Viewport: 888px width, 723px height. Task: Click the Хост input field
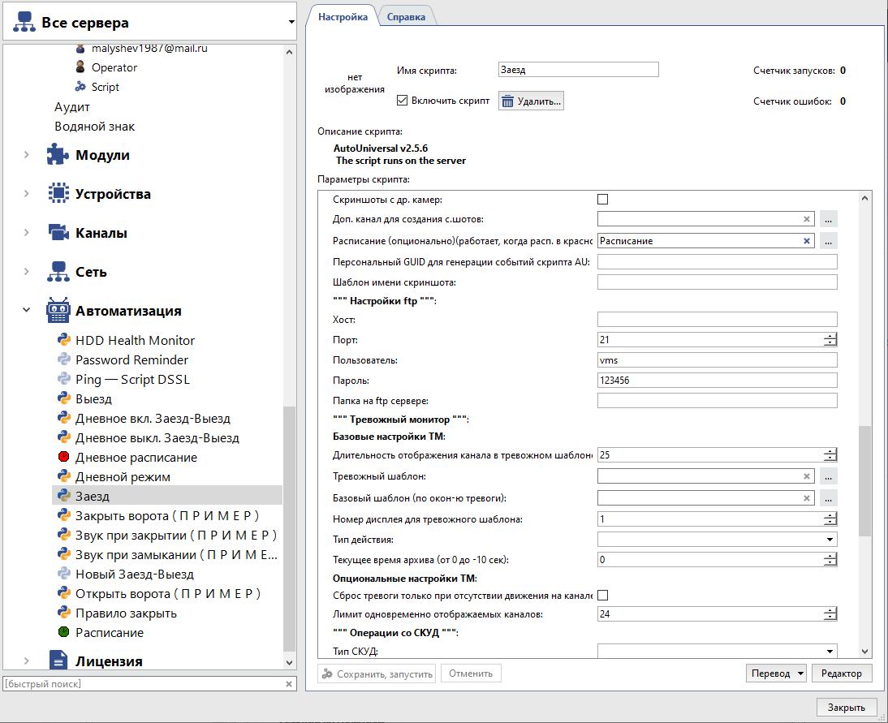(x=717, y=320)
